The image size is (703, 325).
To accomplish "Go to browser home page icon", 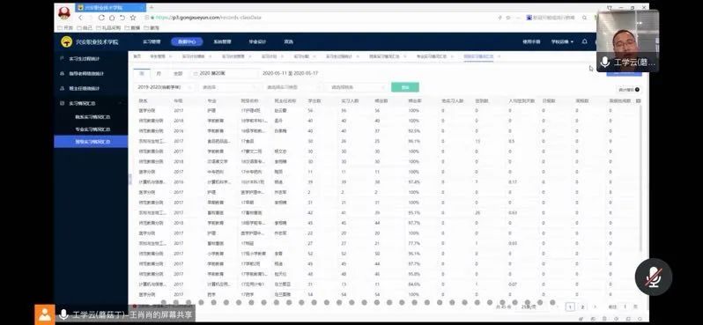I will (x=112, y=18).
